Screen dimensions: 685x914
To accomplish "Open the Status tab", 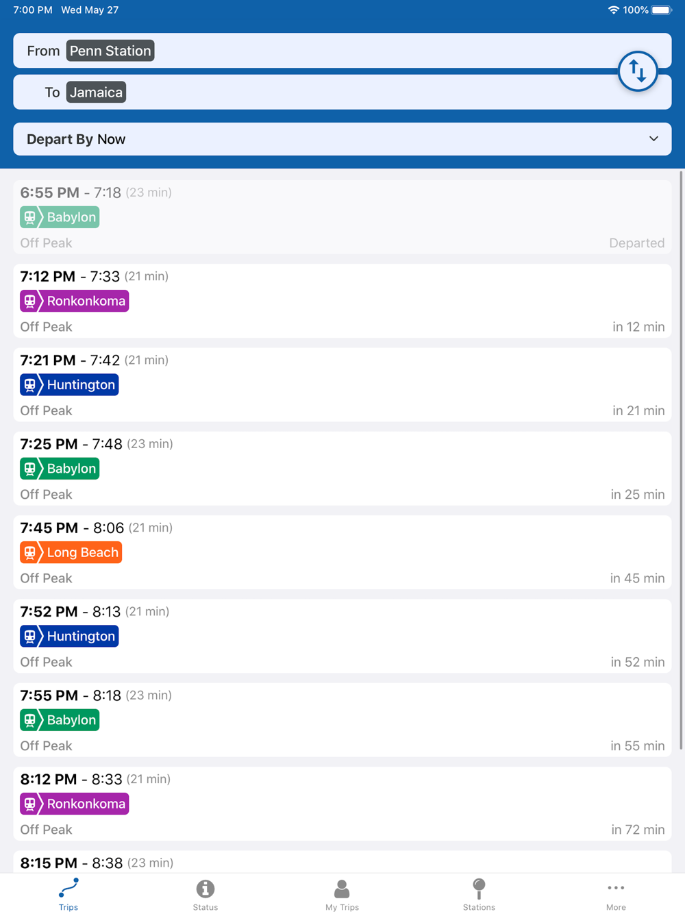I will click(205, 895).
